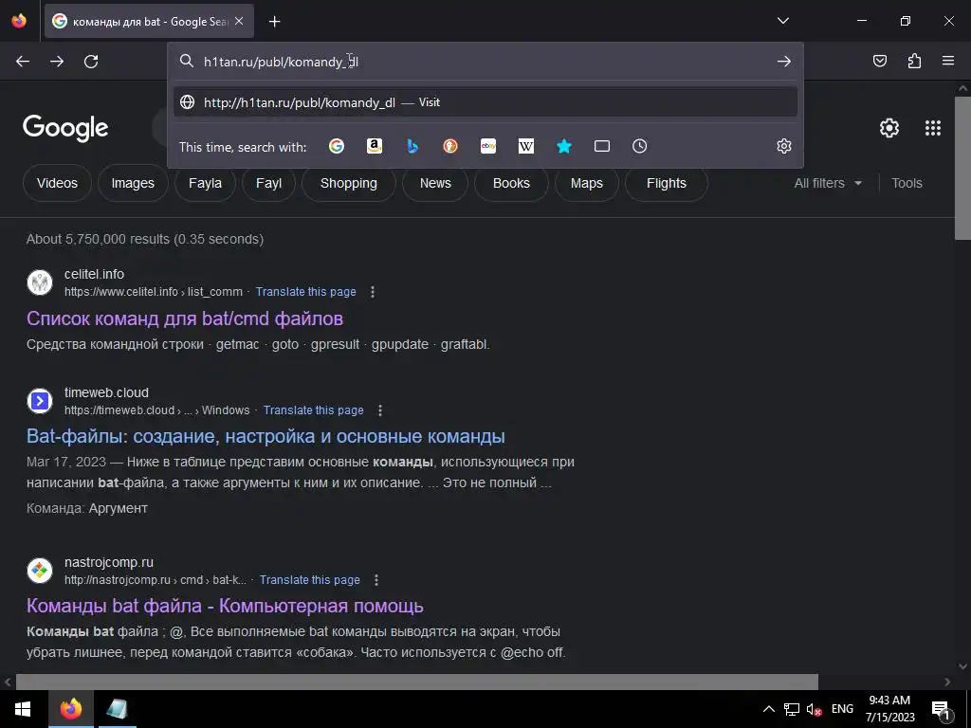This screenshot has width=971, height=728.
Task: Click Firefox in the taskbar
Action: pos(70,709)
